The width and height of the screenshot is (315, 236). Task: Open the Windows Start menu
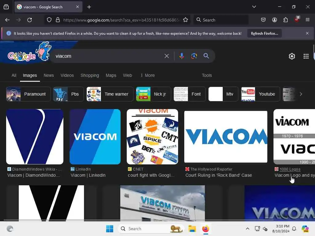tap(110, 229)
